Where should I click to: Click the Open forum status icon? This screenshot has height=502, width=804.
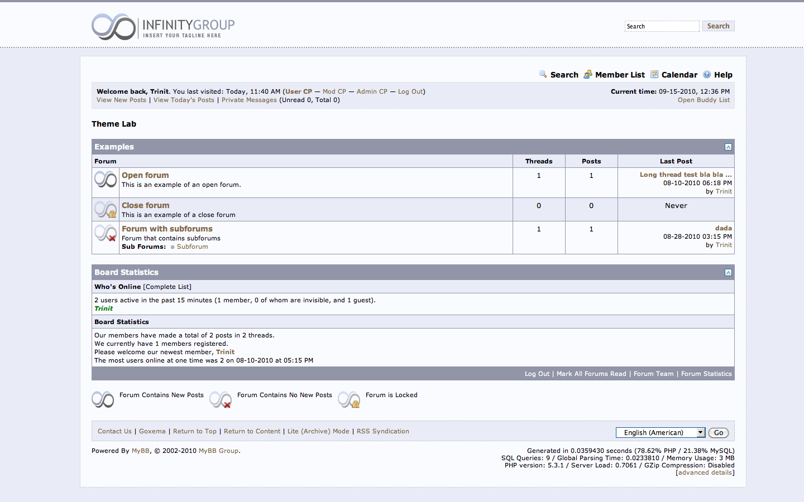pos(106,180)
